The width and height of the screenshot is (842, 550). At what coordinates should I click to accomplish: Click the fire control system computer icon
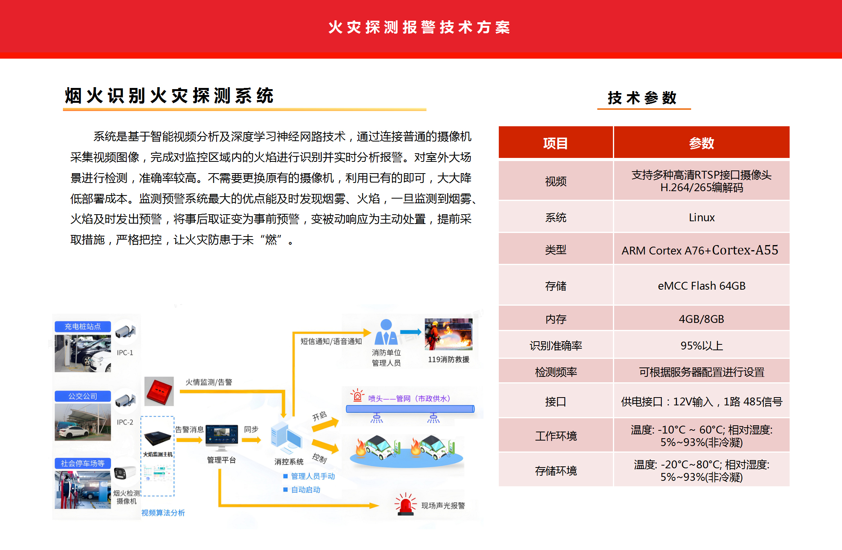[287, 438]
